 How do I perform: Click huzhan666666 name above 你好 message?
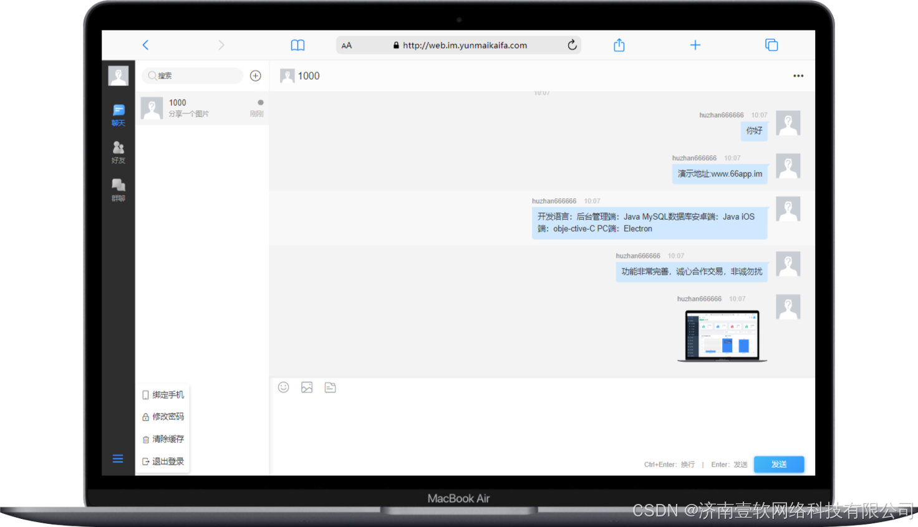point(722,115)
